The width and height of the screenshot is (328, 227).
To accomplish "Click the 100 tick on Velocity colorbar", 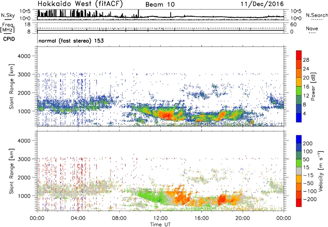I will tap(308, 151).
